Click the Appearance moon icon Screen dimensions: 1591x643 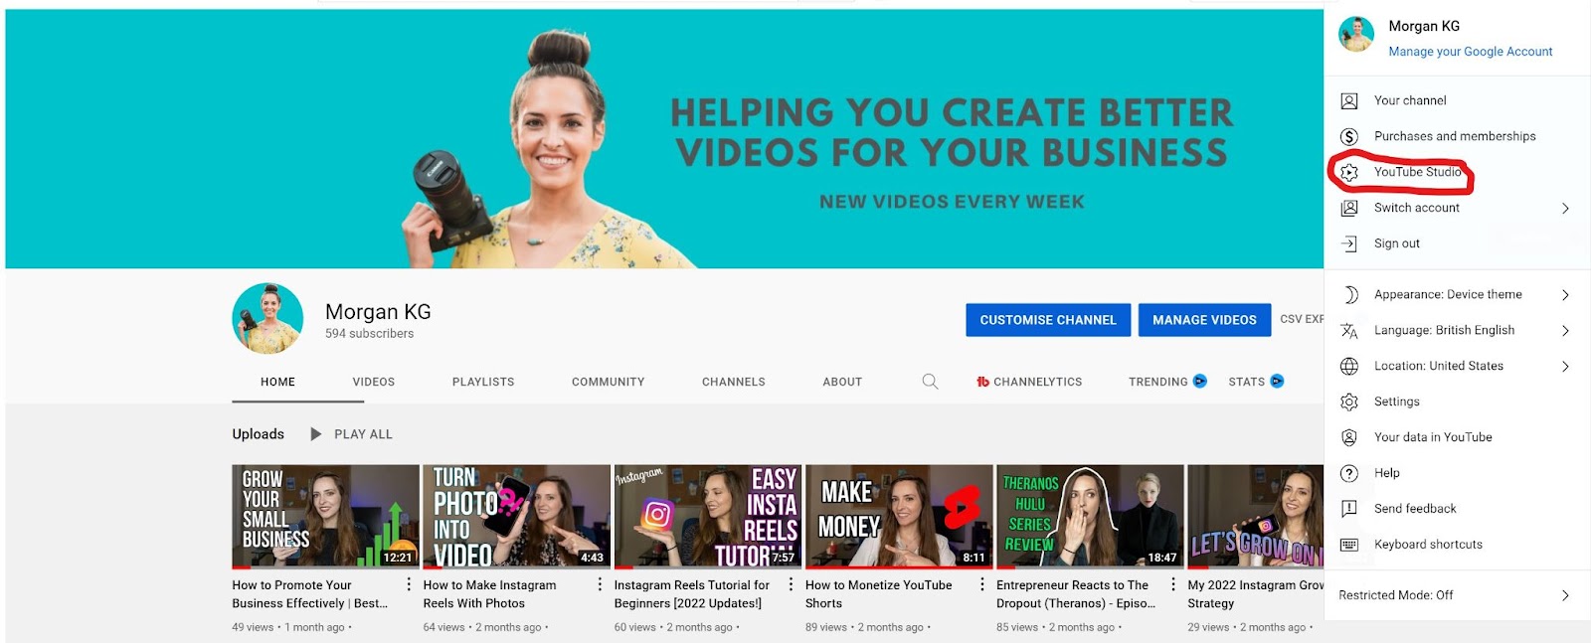point(1349,294)
